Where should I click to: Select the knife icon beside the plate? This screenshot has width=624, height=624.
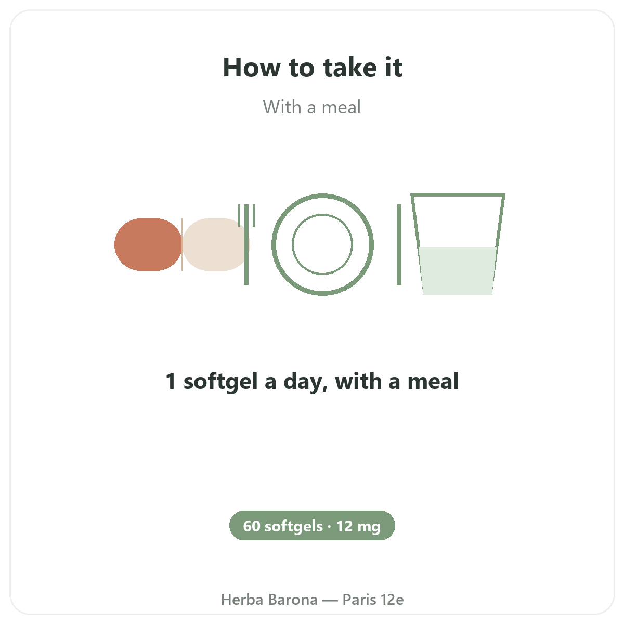(x=399, y=244)
